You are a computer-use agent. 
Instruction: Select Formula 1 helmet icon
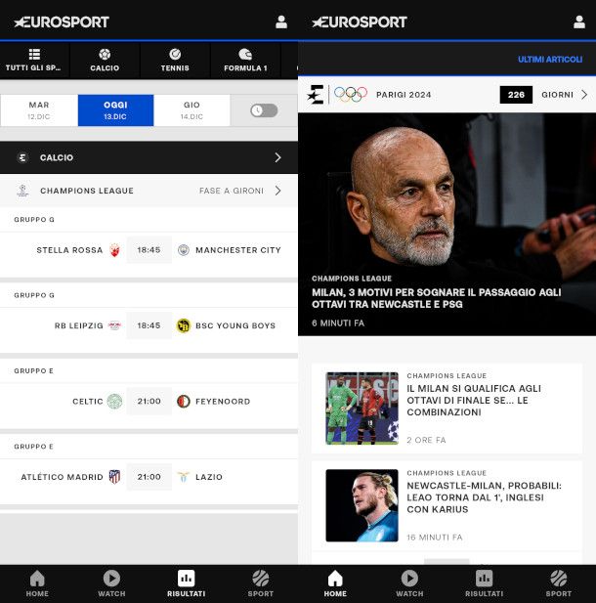245,54
